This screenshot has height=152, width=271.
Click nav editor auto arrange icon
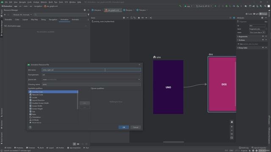click(151, 18)
